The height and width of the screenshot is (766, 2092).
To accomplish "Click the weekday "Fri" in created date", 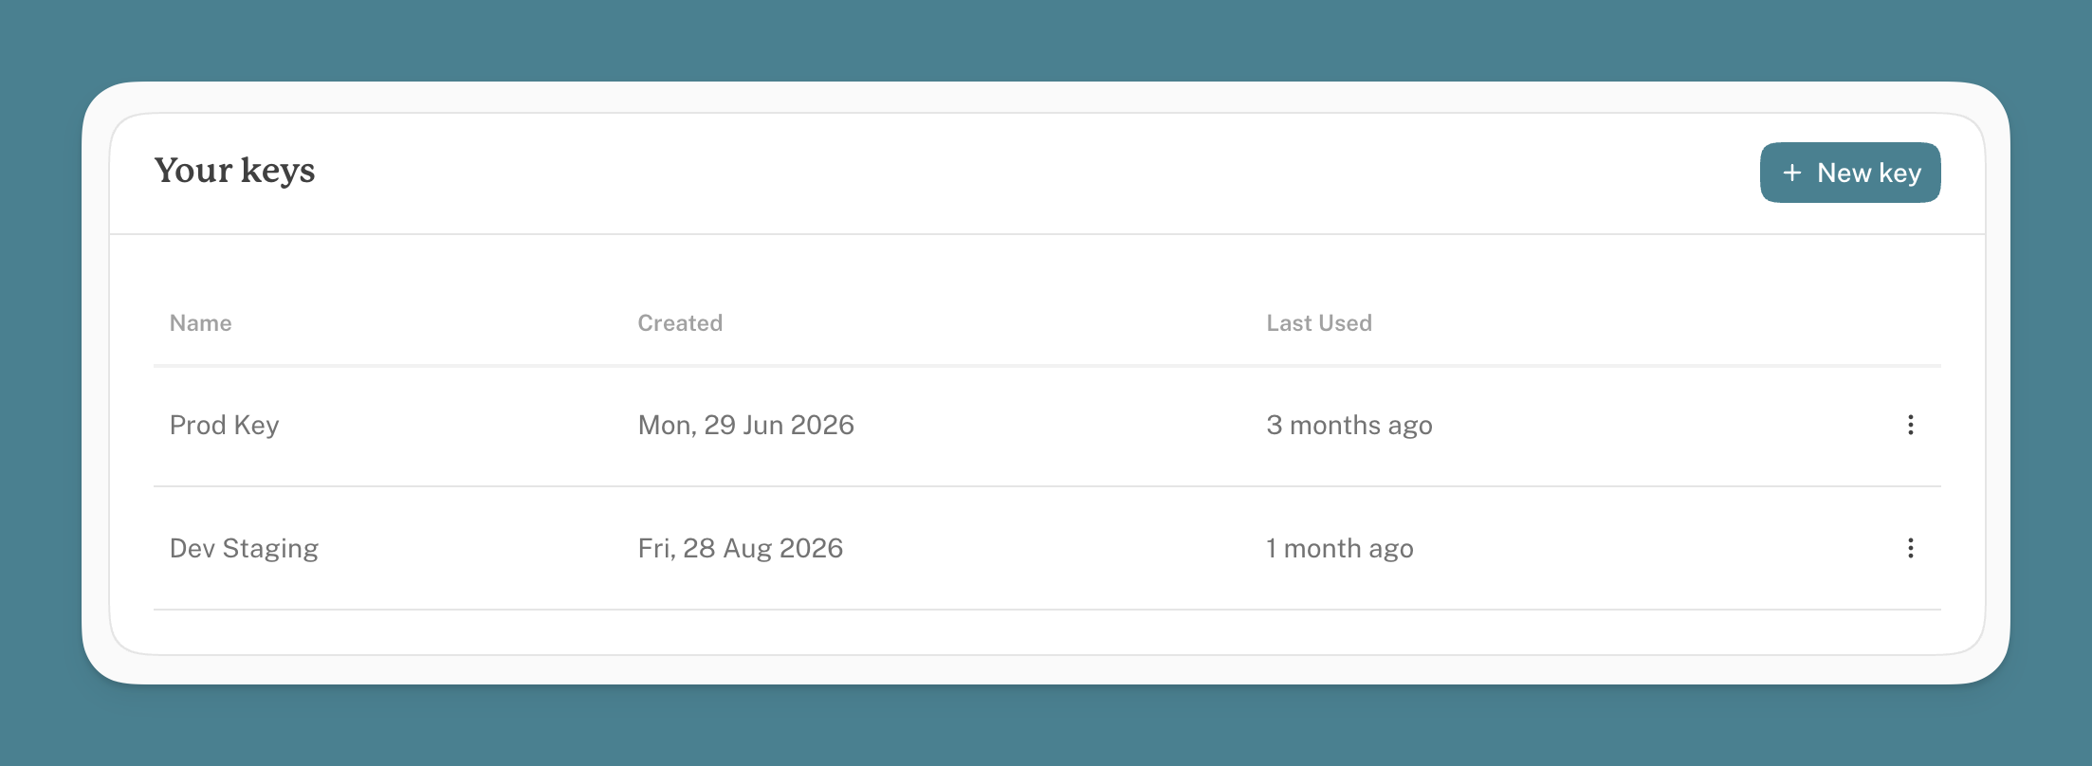I will pyautogui.click(x=653, y=548).
